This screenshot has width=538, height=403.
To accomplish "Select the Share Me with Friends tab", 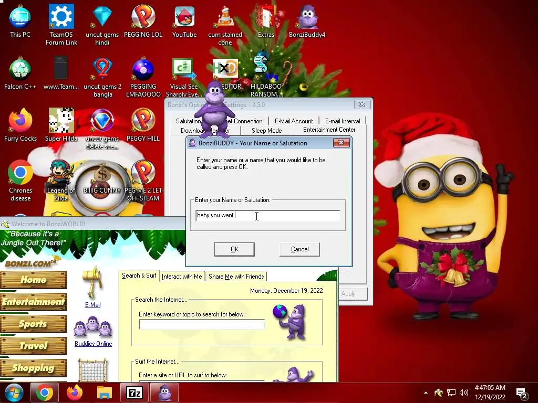I will tap(236, 276).
